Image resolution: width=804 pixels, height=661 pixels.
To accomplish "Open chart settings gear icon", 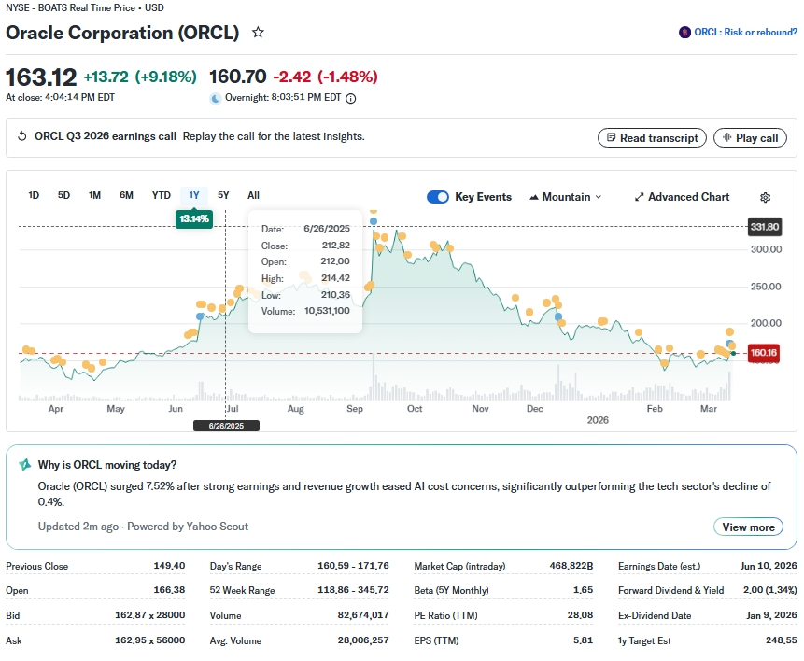I will pyautogui.click(x=765, y=197).
